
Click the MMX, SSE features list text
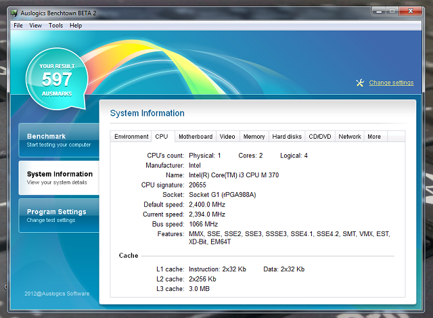290,237
